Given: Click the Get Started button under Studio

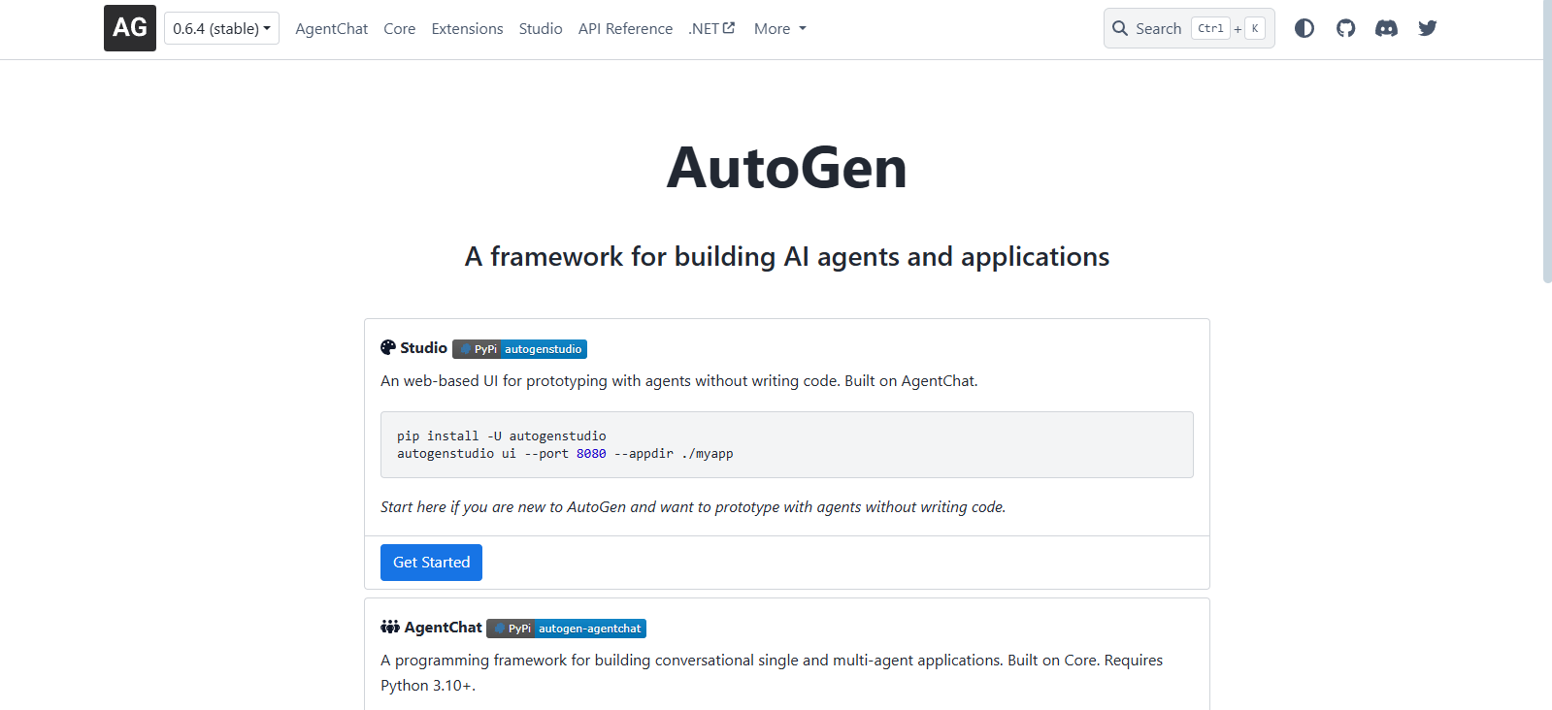Looking at the screenshot, I should (x=431, y=563).
